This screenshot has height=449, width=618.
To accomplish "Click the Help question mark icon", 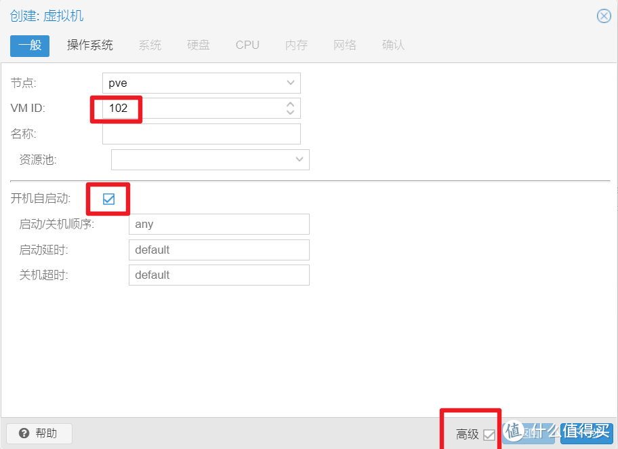I will pyautogui.click(x=23, y=433).
